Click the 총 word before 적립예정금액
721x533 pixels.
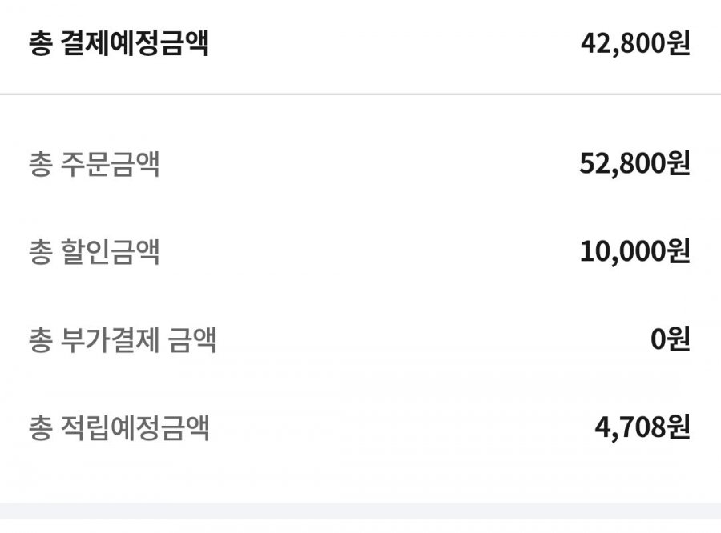[41, 428]
